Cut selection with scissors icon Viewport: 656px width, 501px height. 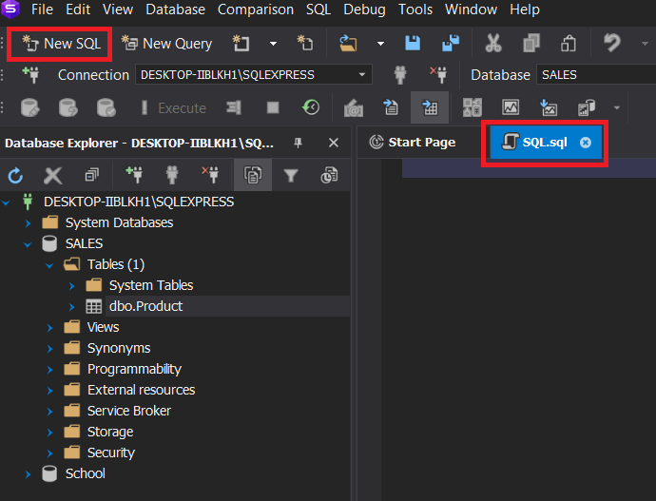click(493, 44)
